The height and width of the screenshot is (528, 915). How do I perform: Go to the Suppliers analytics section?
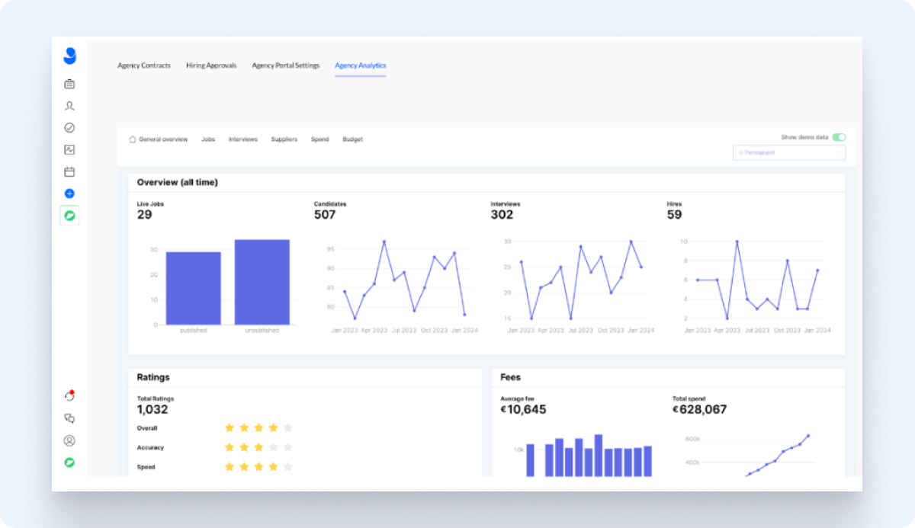pyautogui.click(x=284, y=139)
